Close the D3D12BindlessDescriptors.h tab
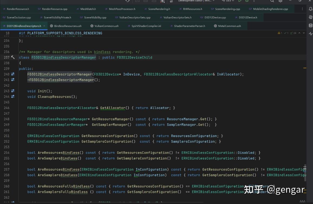The width and height of the screenshot is (313, 204). (x=44, y=26)
